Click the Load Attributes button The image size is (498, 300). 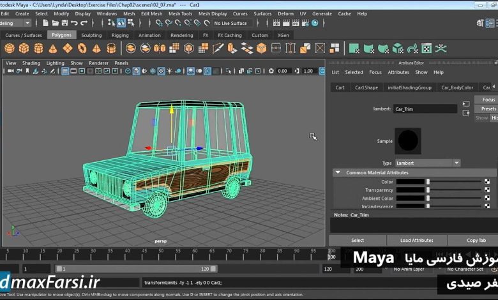point(416,240)
